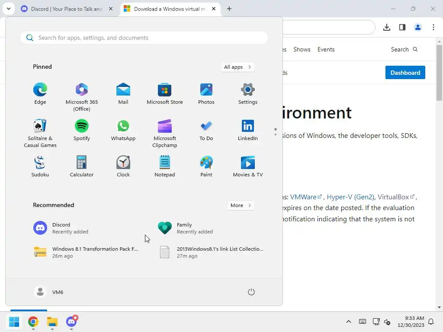Screen dimensions: 443x332
Task: Expand More recommended items
Action: (x=241, y=205)
